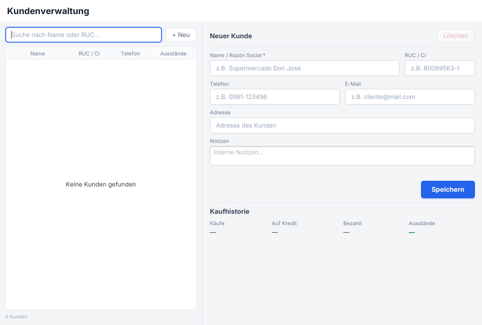
Task: Click the Käufe value in Kaufhistorie
Action: (213, 232)
